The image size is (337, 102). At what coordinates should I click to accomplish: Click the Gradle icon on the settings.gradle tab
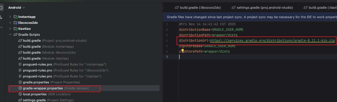pyautogui.click(x=234, y=8)
